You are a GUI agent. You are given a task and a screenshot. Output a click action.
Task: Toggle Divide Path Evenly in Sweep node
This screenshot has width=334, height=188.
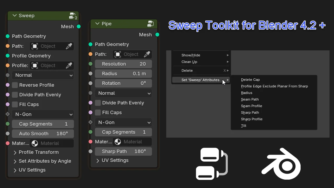click(15, 95)
